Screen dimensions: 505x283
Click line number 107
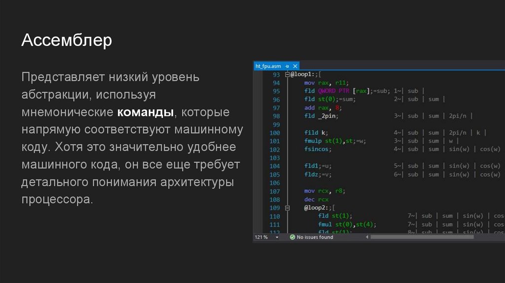click(x=275, y=191)
